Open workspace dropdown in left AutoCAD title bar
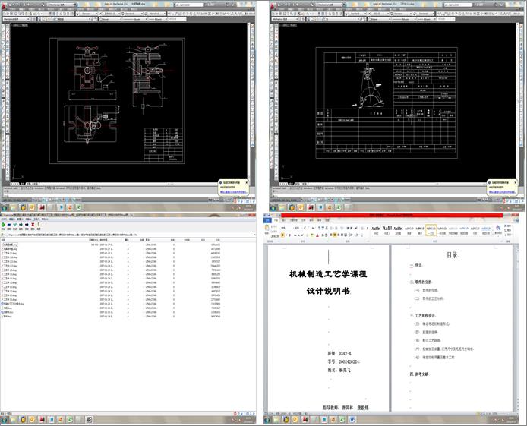The height and width of the screenshot is (426, 527). click(x=61, y=5)
